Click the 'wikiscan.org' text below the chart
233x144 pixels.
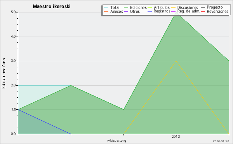(x=116, y=140)
